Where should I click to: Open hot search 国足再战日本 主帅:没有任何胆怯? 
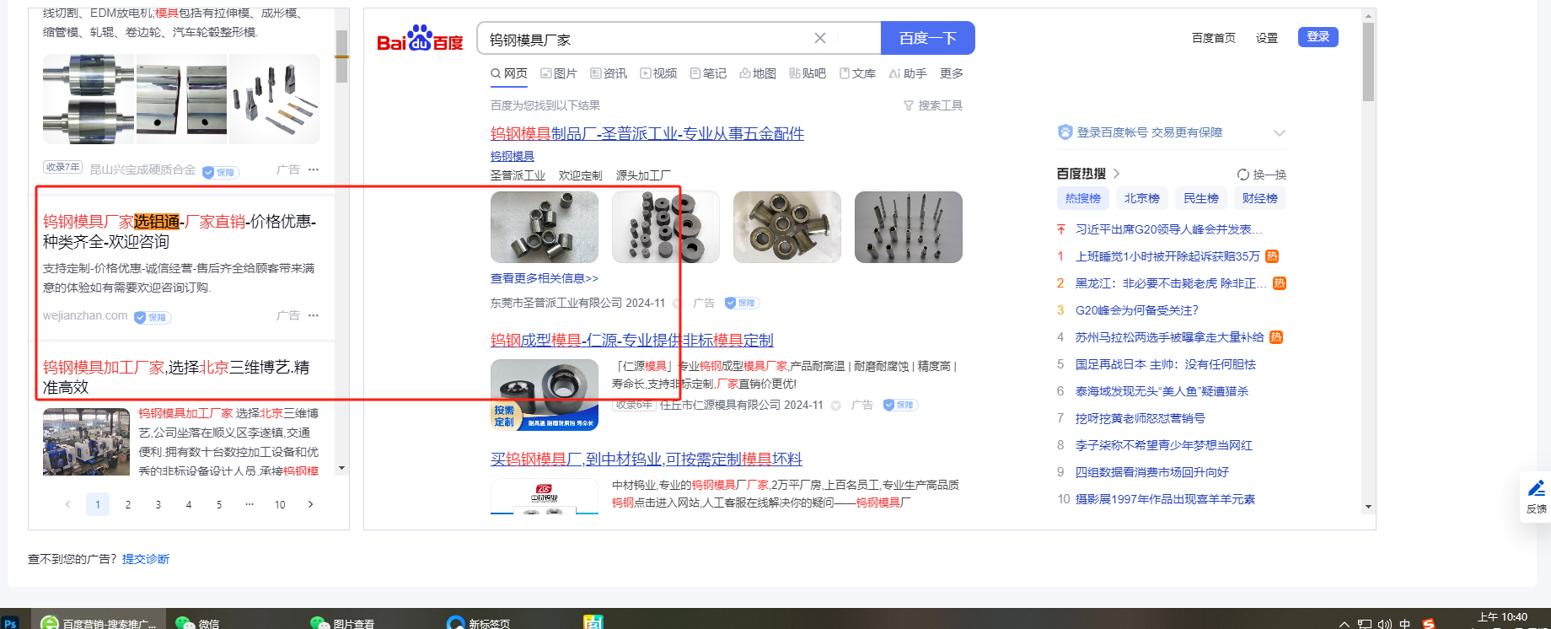1166,364
